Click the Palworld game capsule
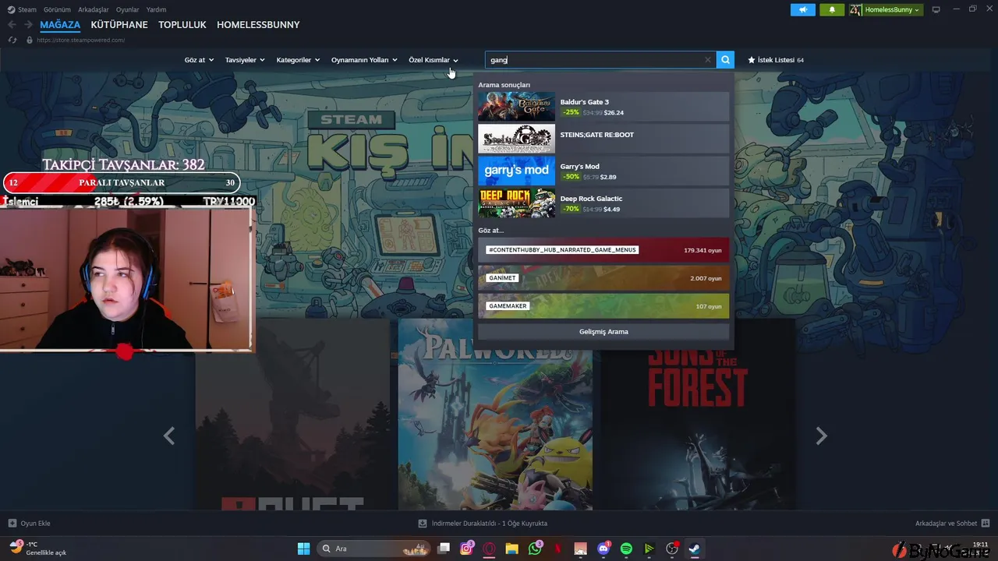Screen dimensions: 998x561 pyautogui.click(x=495, y=415)
